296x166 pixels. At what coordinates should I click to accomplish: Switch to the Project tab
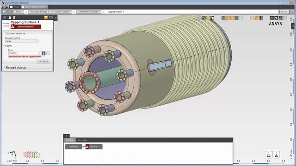click(x=15, y=7)
